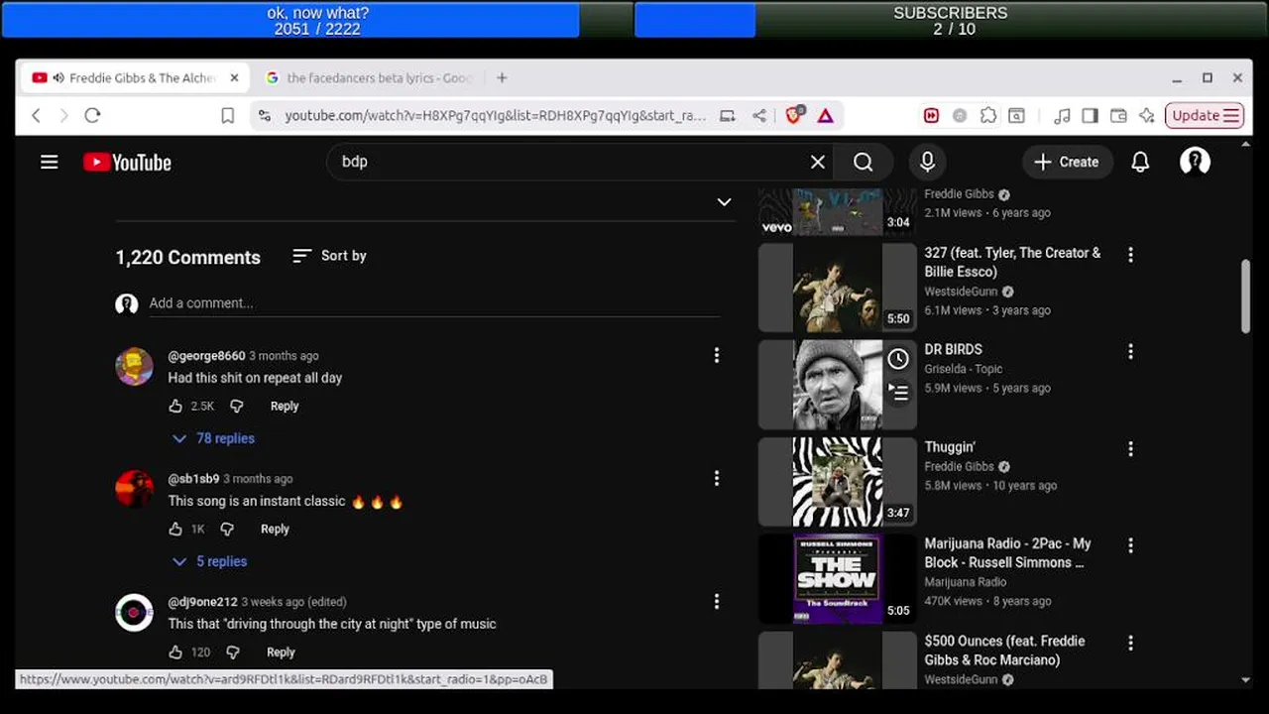Open options menu for @sb1sb9 comment
The height and width of the screenshot is (714, 1269).
tap(717, 478)
